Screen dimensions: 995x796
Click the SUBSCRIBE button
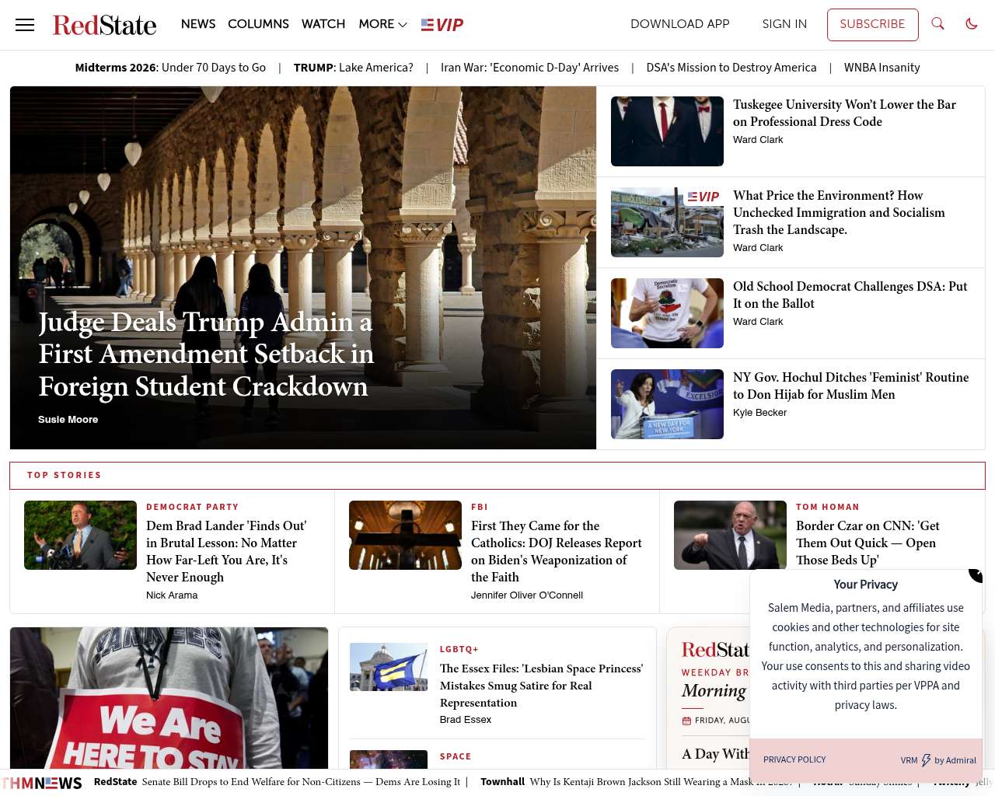tap(872, 25)
